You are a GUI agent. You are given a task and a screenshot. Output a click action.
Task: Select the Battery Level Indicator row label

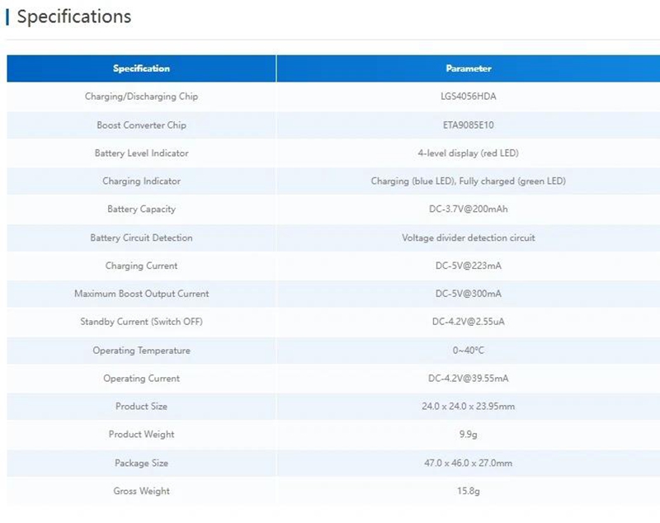(x=141, y=153)
